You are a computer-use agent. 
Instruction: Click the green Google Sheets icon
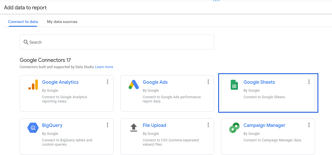tap(234, 85)
